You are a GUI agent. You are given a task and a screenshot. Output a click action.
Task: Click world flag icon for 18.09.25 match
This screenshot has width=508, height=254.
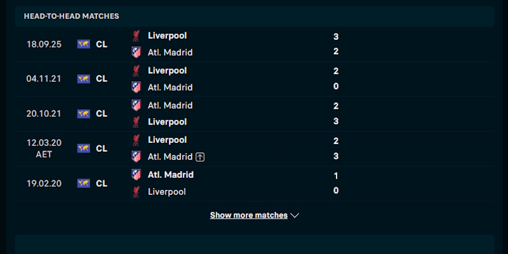pos(84,44)
